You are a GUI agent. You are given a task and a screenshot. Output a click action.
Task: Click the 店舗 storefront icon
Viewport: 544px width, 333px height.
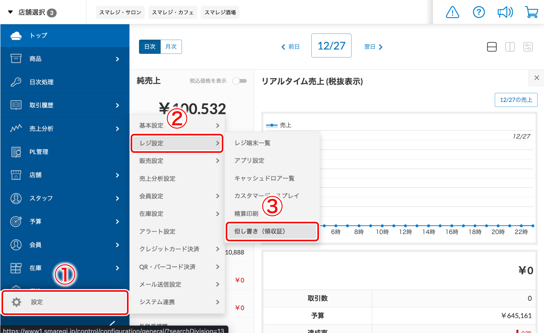tap(16, 175)
